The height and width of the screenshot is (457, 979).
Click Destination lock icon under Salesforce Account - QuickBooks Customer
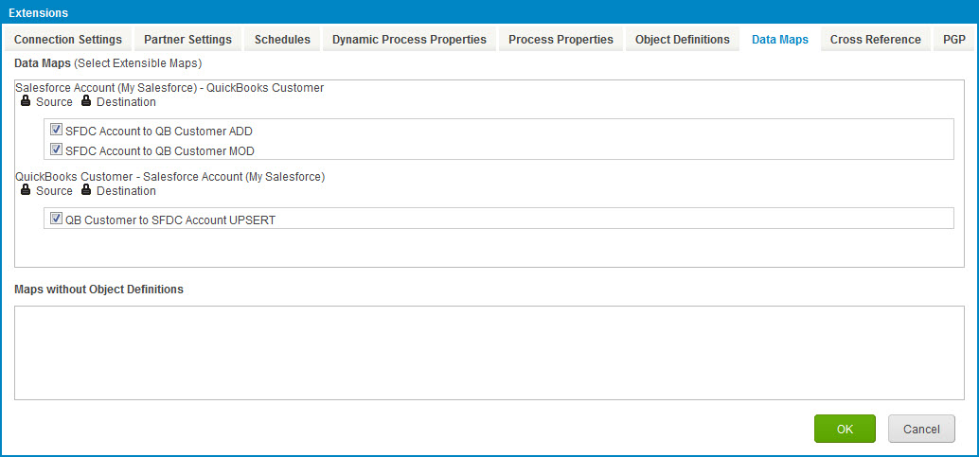point(86,101)
